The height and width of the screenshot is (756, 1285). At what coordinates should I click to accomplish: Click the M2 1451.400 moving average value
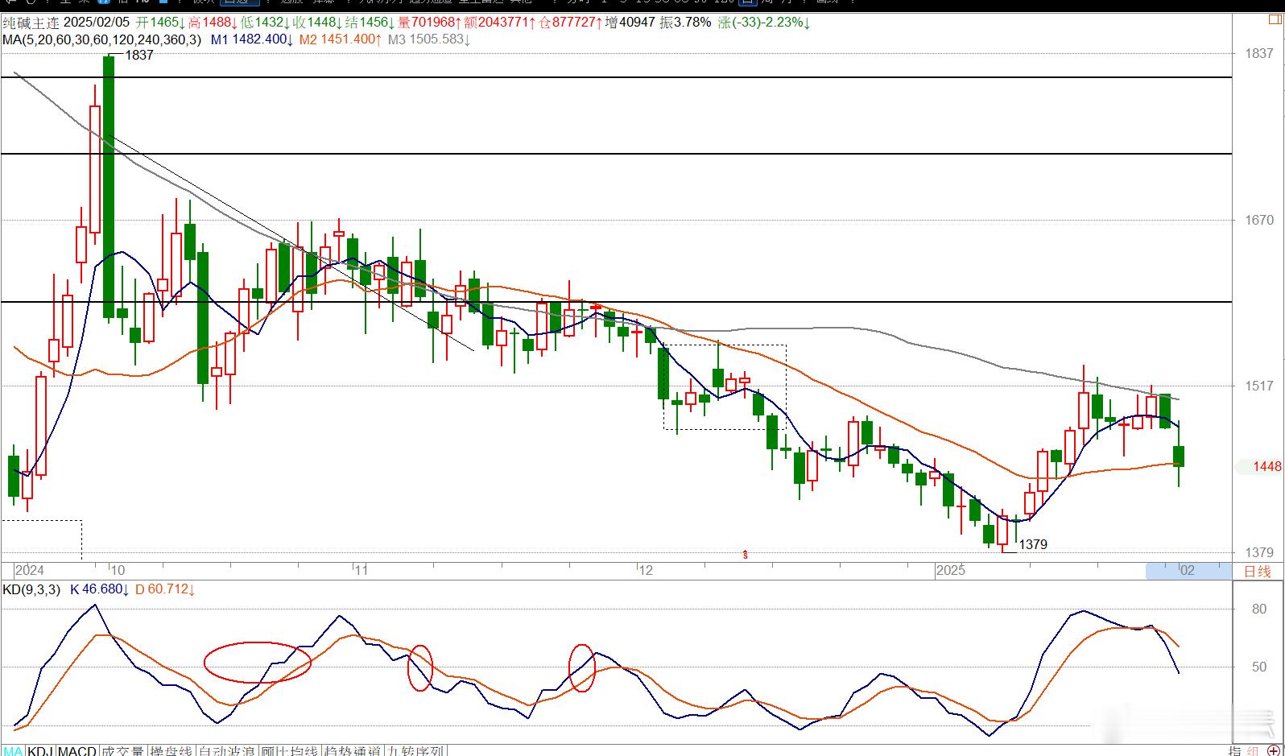click(340, 39)
